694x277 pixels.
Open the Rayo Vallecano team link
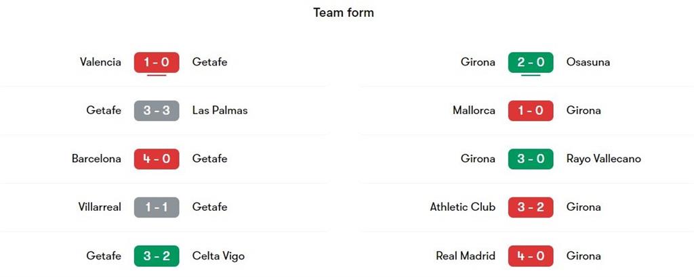click(603, 159)
